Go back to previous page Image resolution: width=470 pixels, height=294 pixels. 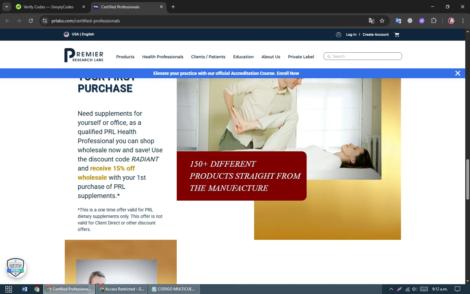point(8,21)
